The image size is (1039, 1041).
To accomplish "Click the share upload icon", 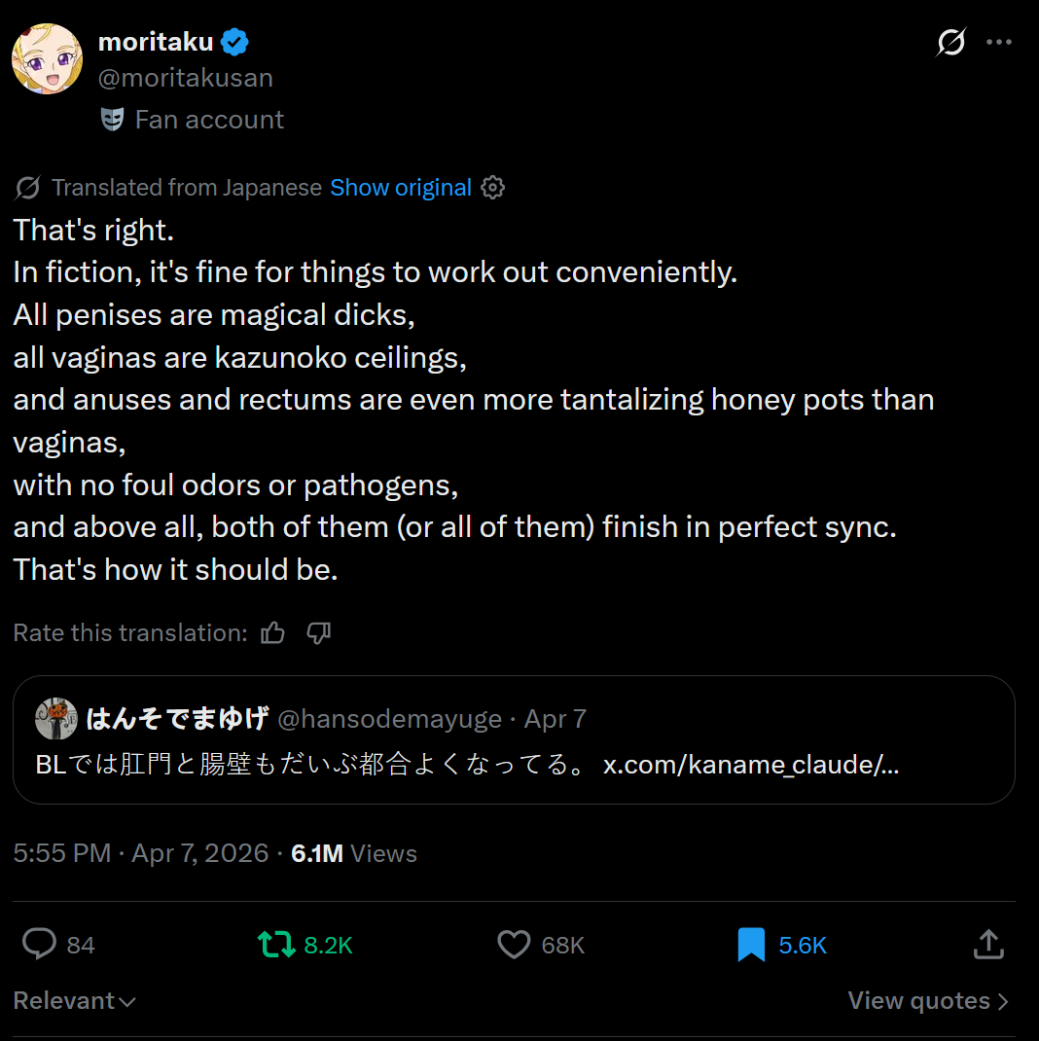I will pos(987,944).
